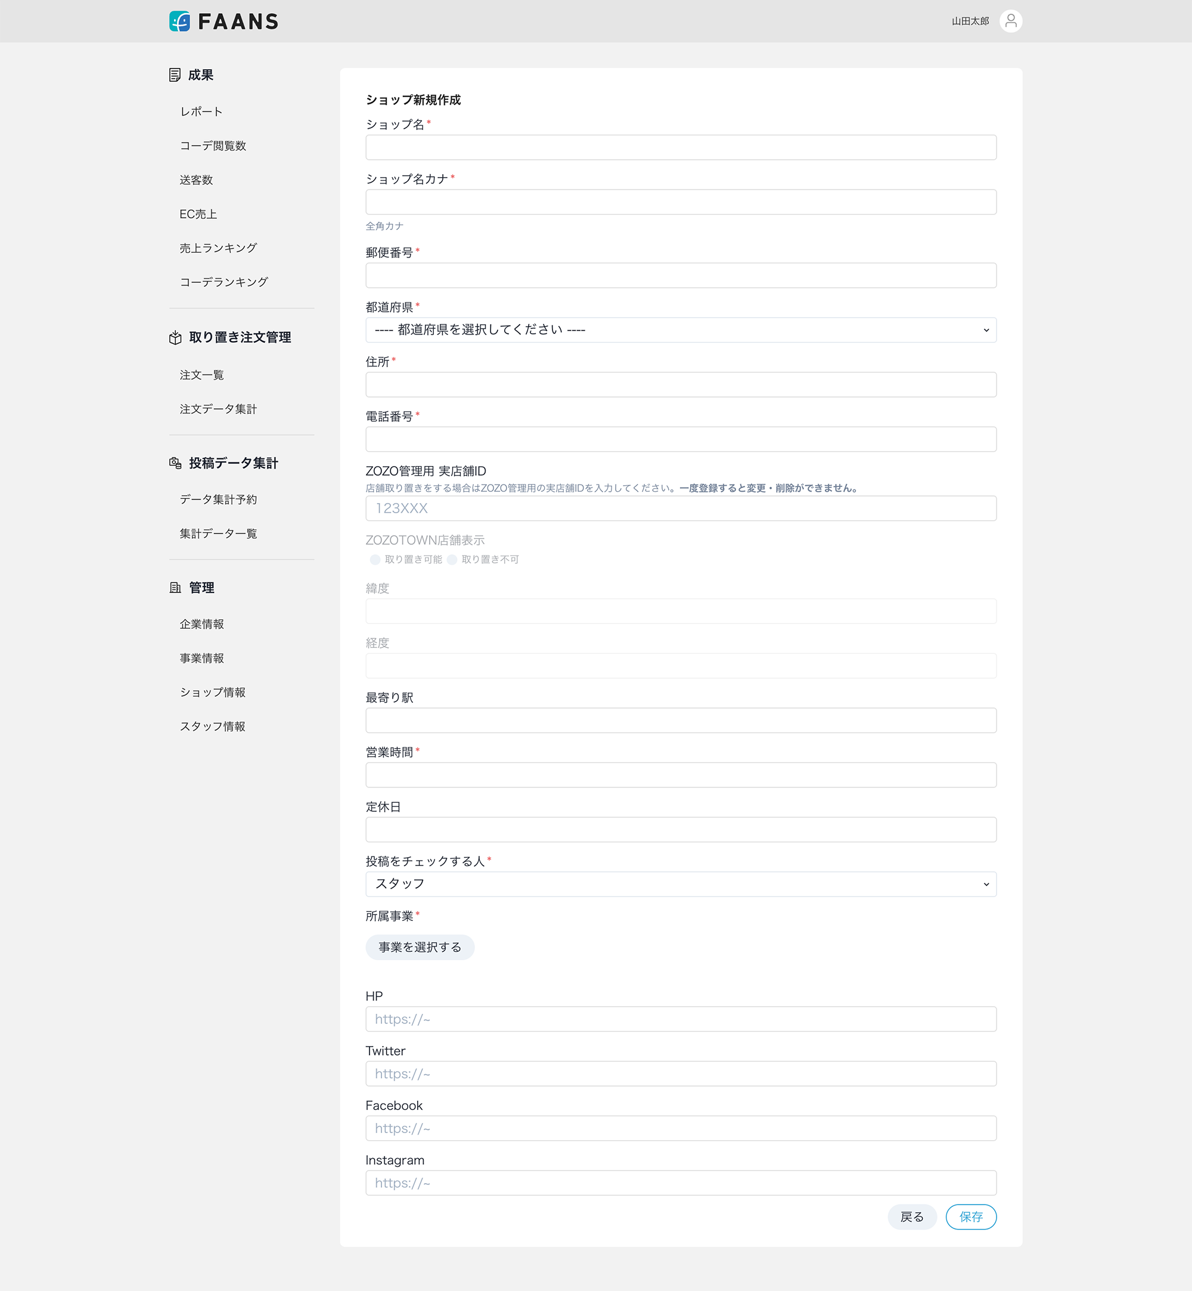Click the 取り置き注文管理 box icon
The width and height of the screenshot is (1192, 1291).
pyautogui.click(x=175, y=337)
